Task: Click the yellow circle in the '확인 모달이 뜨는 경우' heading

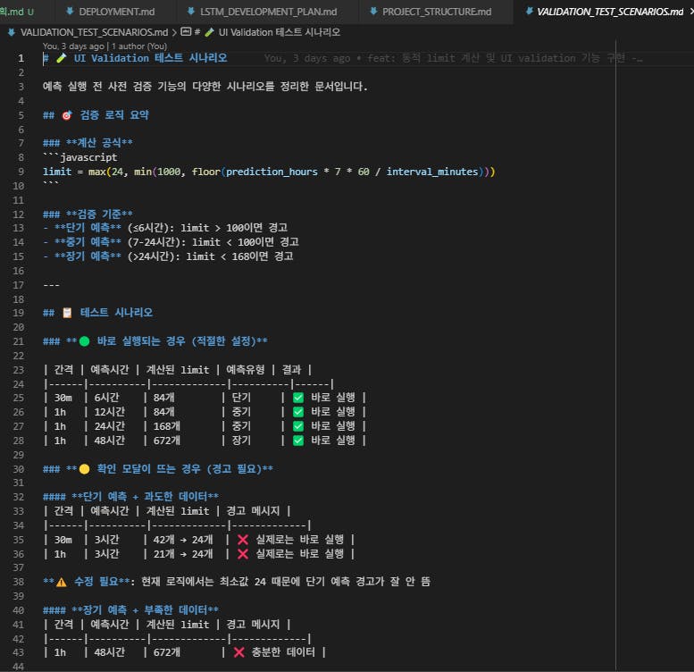Action: tap(84, 469)
